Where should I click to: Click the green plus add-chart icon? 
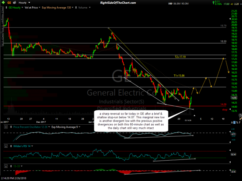(x=3, y=3)
